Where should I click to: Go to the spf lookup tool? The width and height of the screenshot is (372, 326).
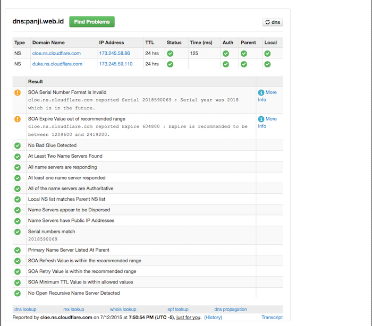click(x=178, y=310)
